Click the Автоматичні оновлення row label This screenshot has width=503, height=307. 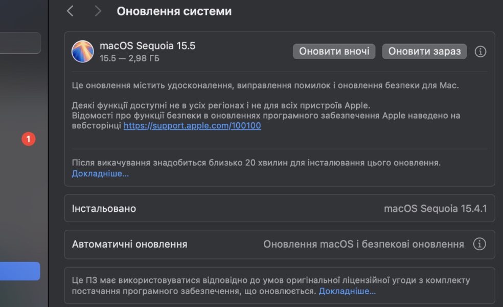(x=130, y=245)
